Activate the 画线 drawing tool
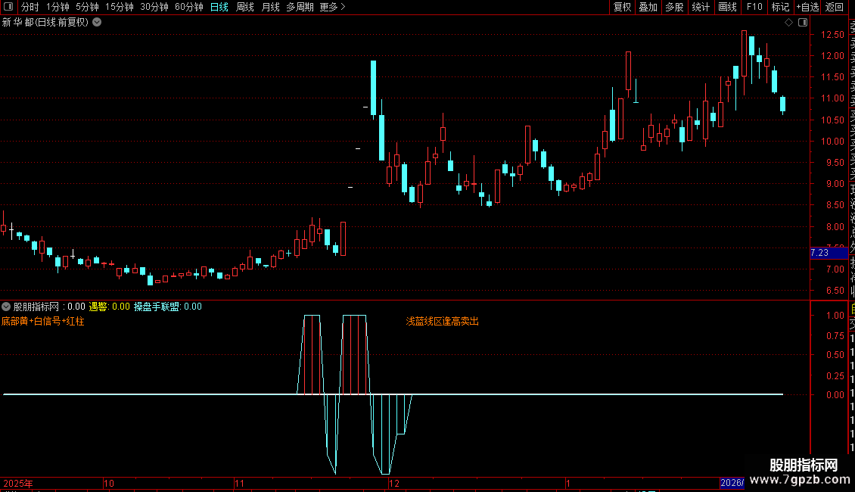This screenshot has width=855, height=492. click(x=727, y=7)
